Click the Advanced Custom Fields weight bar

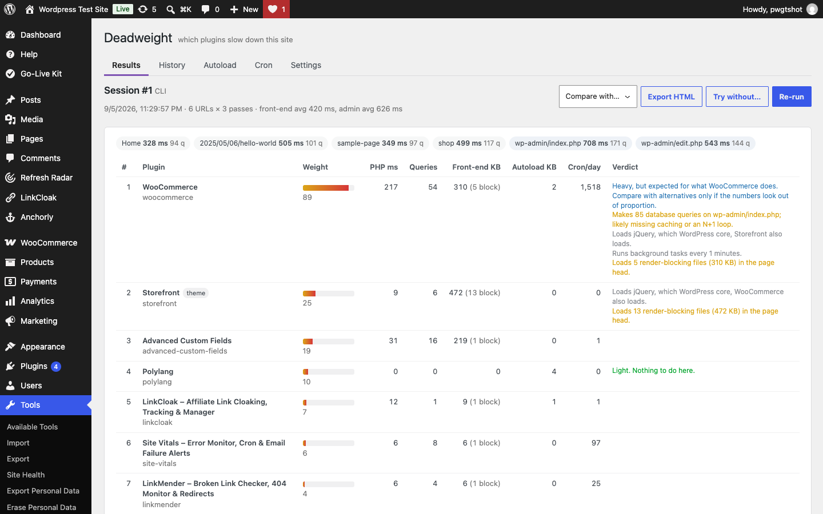(x=328, y=342)
